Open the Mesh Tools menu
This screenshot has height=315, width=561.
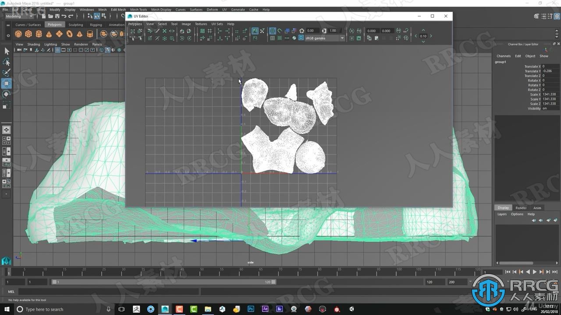pyautogui.click(x=138, y=9)
